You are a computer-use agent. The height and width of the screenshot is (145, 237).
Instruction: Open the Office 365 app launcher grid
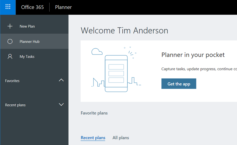point(8,7)
